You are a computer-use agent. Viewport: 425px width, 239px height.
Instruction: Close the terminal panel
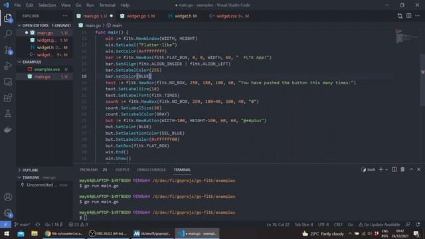click(x=419, y=169)
